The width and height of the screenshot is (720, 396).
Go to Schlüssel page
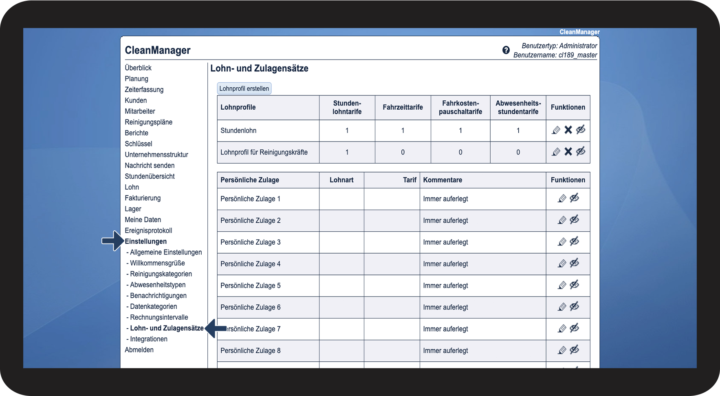tap(139, 144)
